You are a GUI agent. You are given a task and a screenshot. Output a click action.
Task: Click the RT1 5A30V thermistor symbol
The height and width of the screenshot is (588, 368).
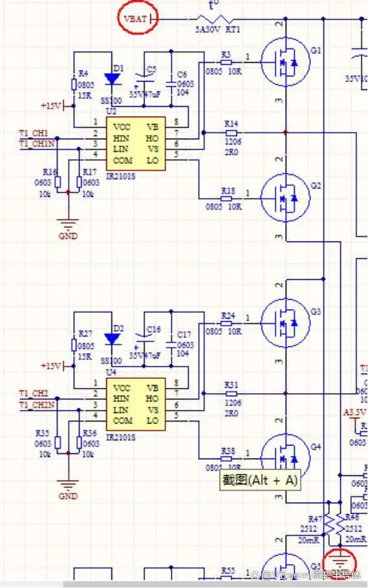[x=215, y=19]
